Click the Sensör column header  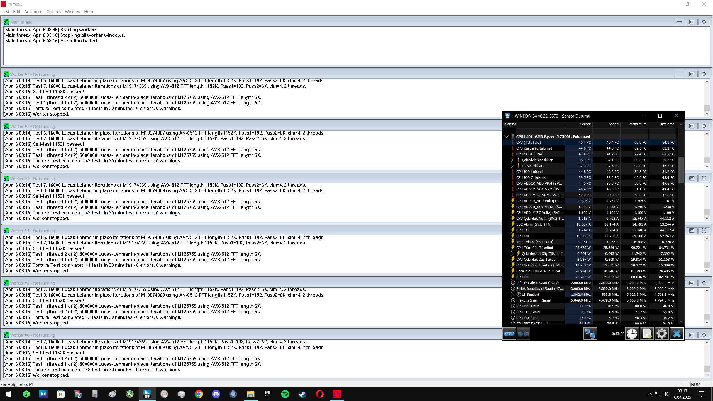pyautogui.click(x=534, y=124)
